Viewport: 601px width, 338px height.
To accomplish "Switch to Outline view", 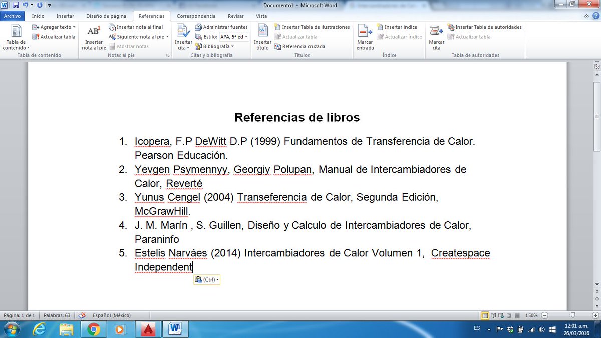I will point(509,315).
